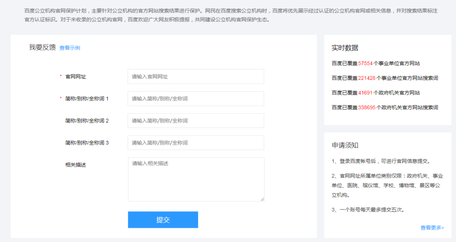Submit the form with 提交 button
This screenshot has height=242, width=456.
pos(163,220)
